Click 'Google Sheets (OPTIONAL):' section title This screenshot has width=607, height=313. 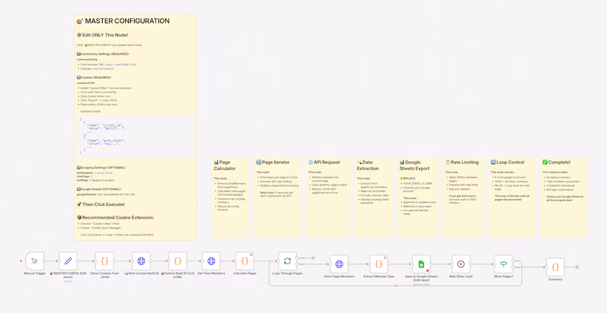pyautogui.click(x=99, y=189)
